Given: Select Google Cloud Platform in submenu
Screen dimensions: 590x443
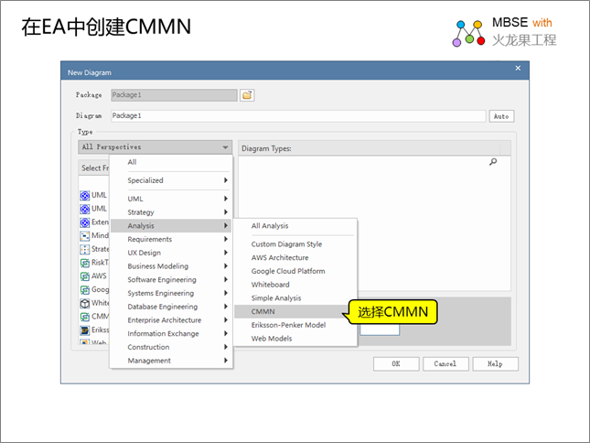Looking at the screenshot, I should (x=295, y=271).
